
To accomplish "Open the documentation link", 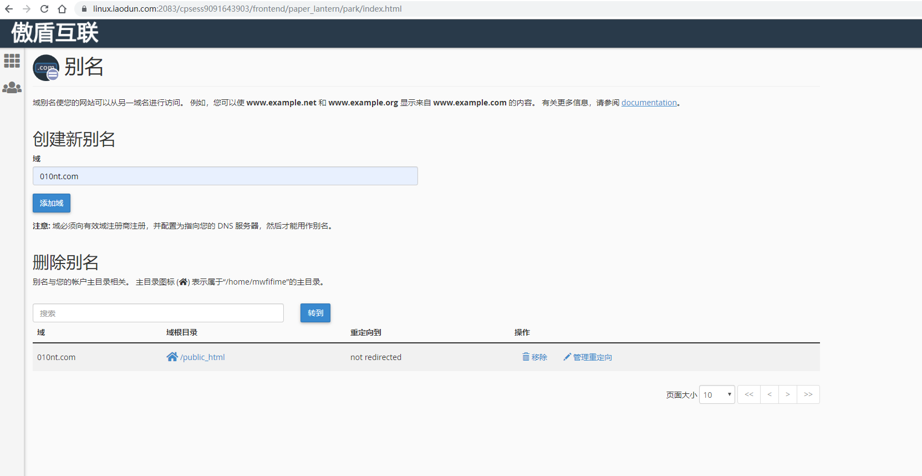I will point(649,103).
